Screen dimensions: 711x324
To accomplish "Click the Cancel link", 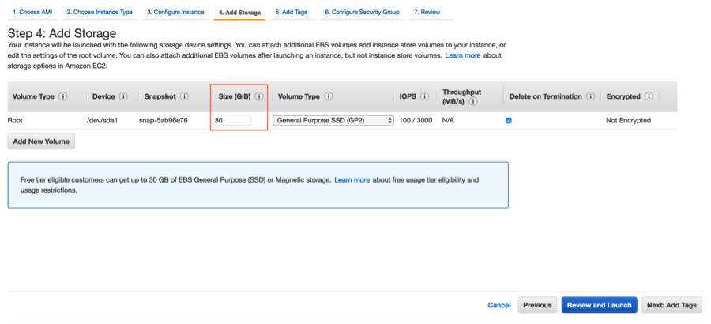I will coord(498,305).
